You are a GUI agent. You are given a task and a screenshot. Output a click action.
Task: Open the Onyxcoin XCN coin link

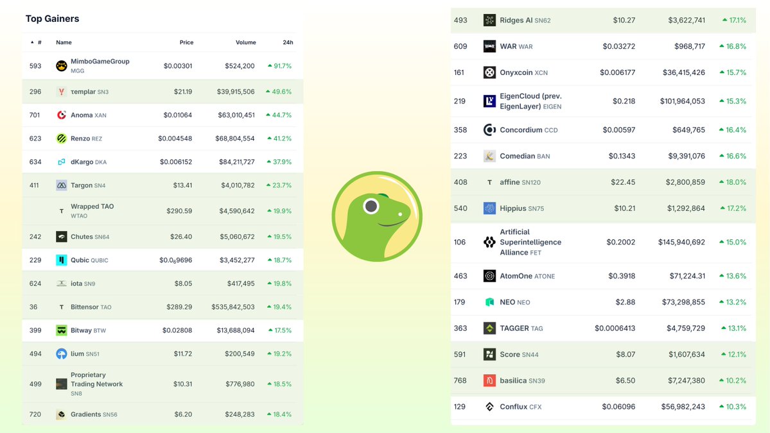(x=523, y=72)
